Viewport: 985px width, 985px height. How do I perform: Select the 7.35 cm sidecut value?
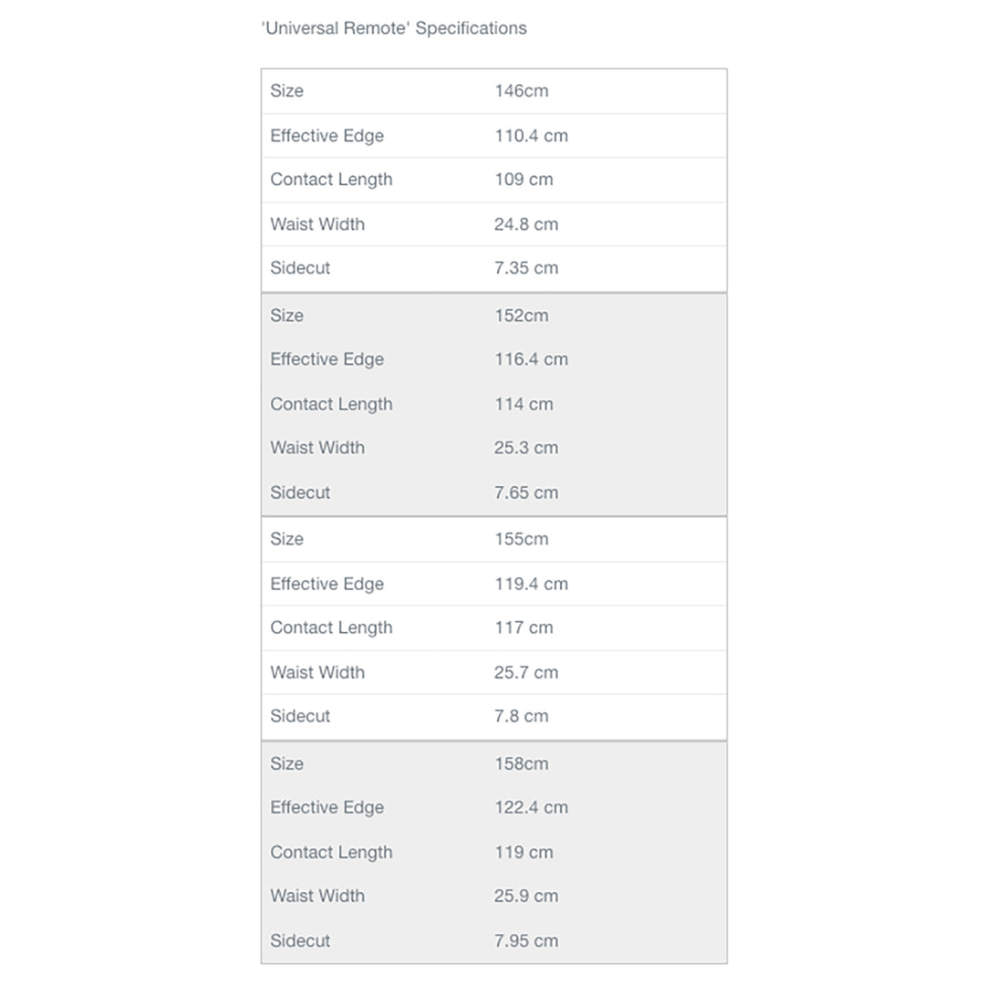(526, 268)
